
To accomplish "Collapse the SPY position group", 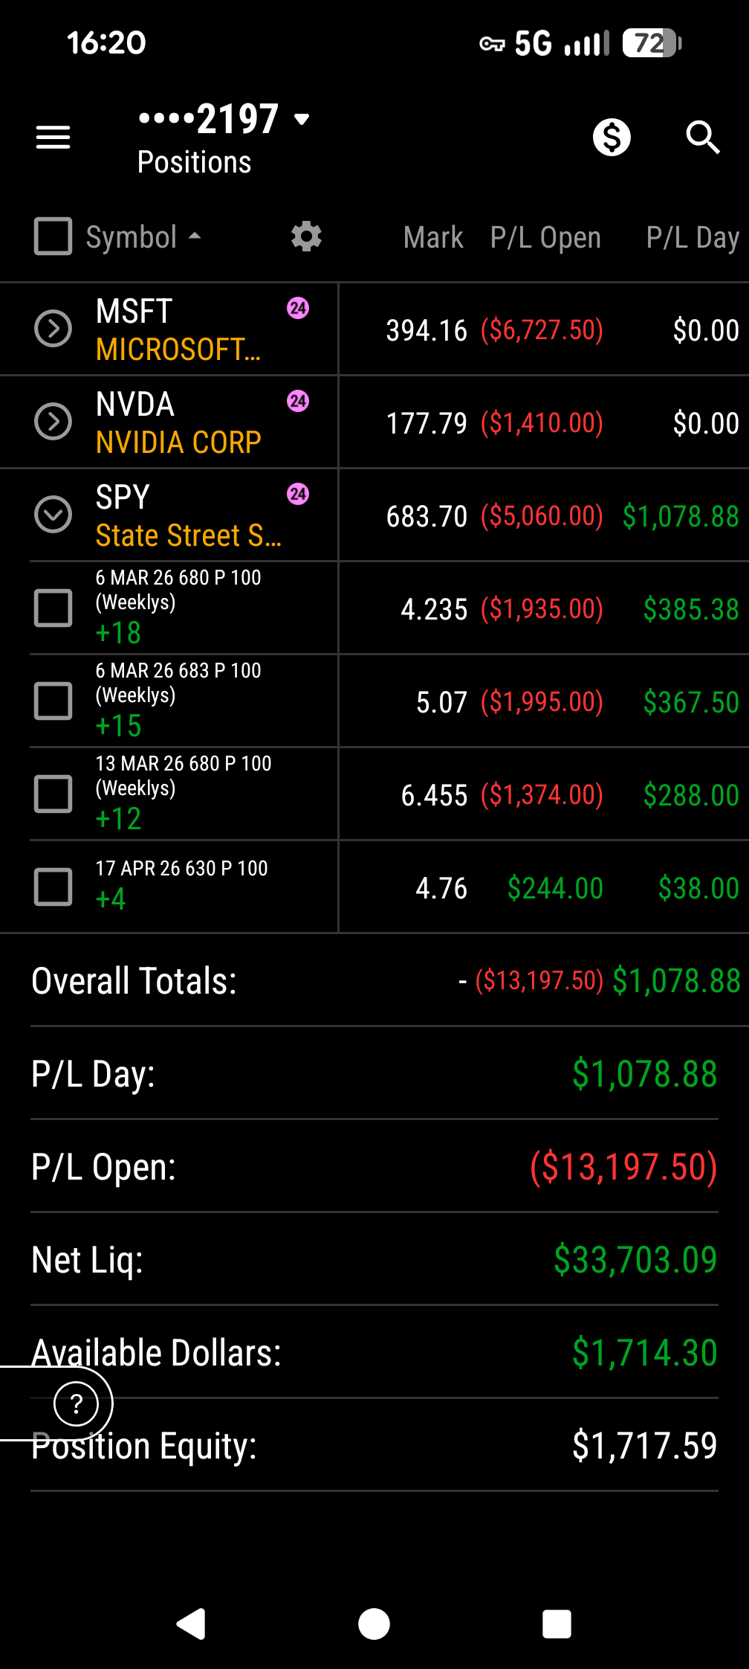I will tap(53, 515).
